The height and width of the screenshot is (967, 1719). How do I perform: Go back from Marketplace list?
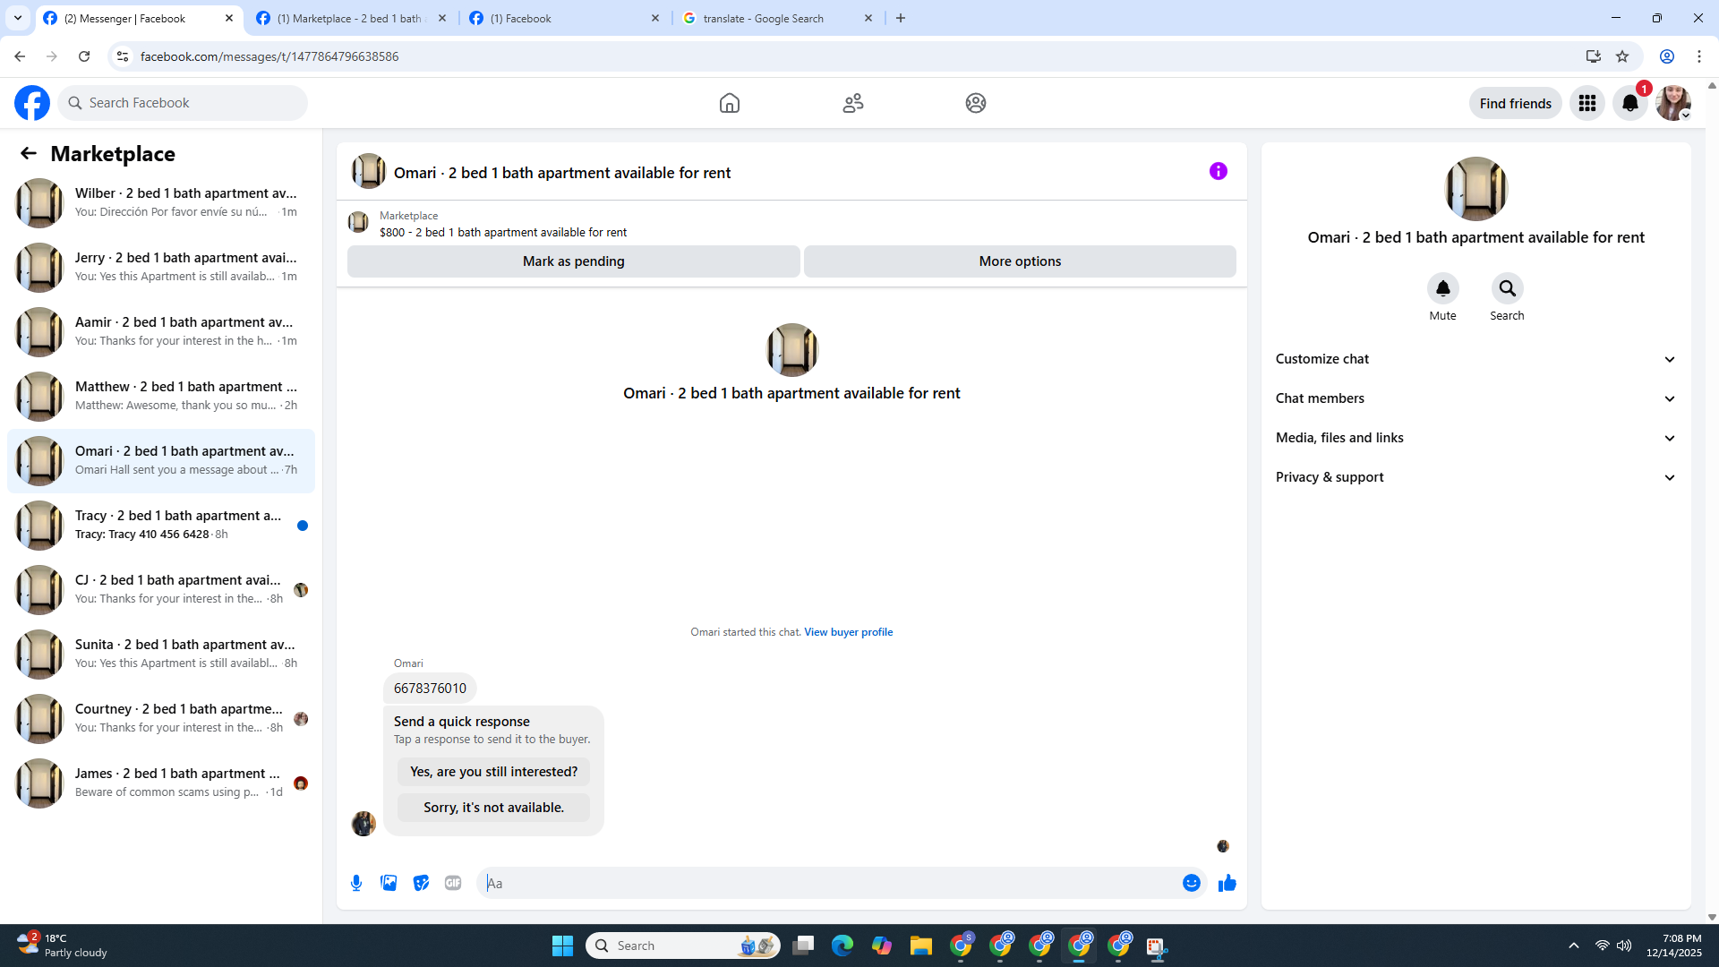[x=29, y=153]
